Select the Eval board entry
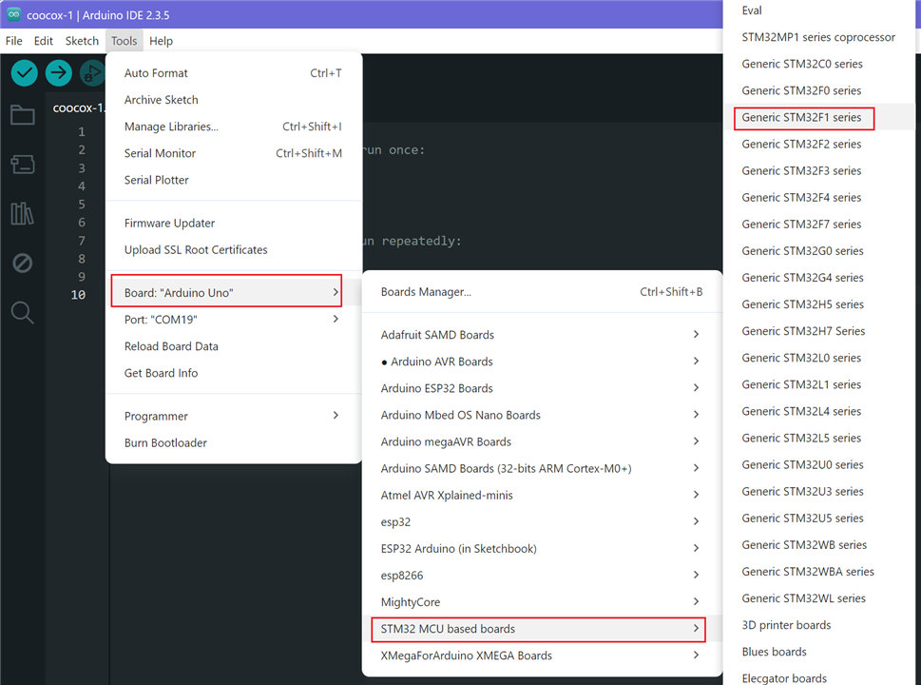Screen dimensions: 921x685 tap(819, 10)
